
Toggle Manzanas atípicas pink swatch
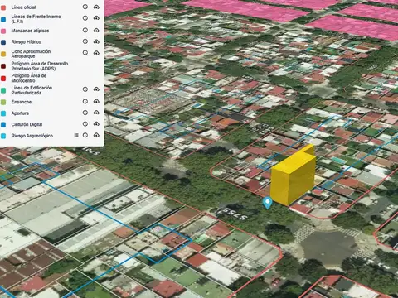tap(3, 31)
